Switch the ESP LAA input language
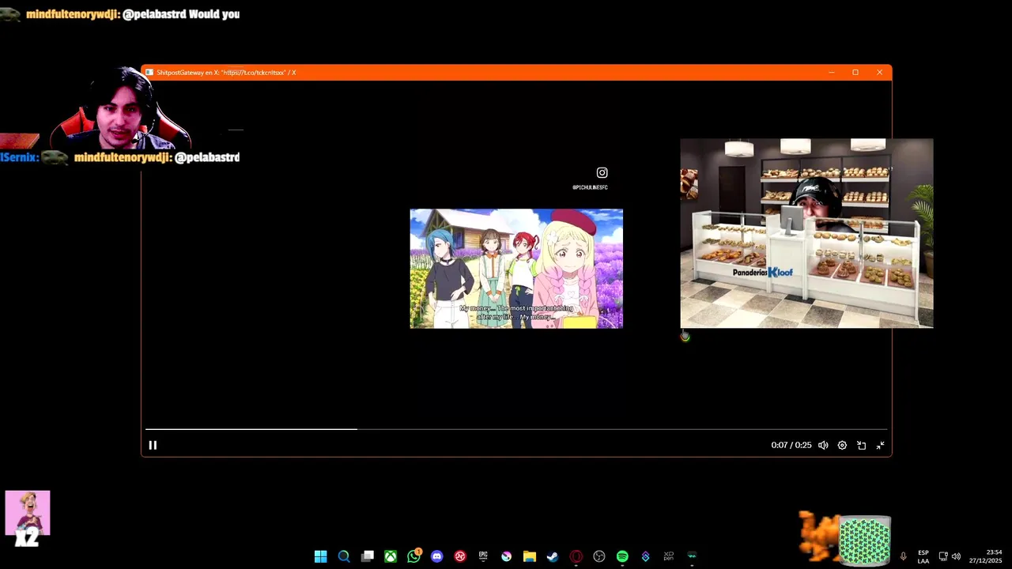 pos(923,556)
